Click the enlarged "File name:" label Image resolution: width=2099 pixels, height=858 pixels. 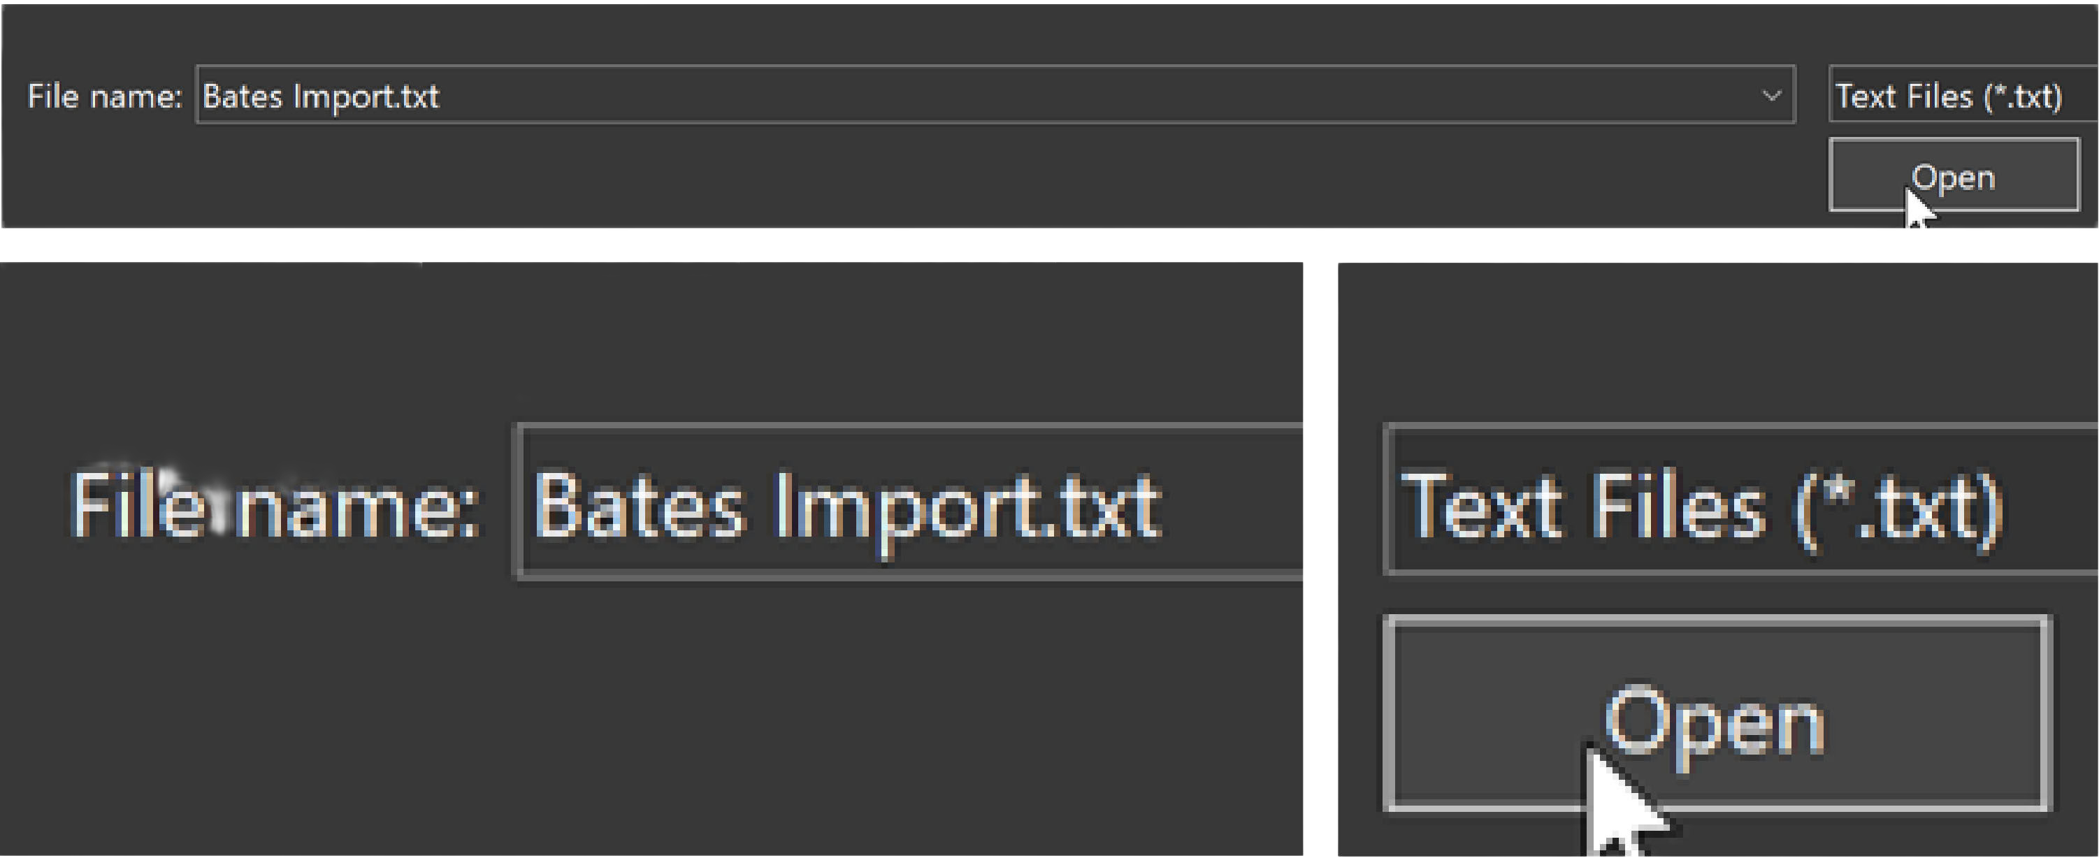[x=275, y=507]
